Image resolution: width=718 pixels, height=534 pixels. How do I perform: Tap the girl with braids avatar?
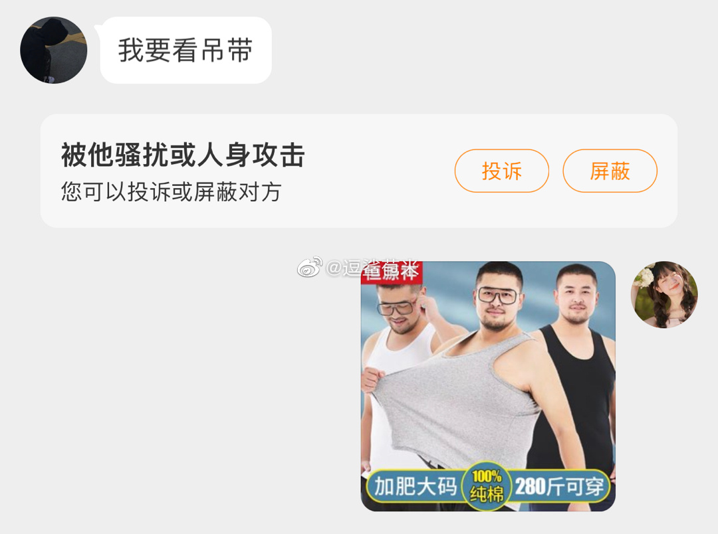click(664, 294)
